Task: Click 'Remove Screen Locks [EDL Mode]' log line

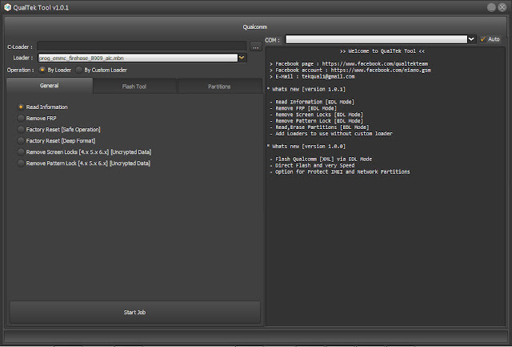Action: coord(317,115)
